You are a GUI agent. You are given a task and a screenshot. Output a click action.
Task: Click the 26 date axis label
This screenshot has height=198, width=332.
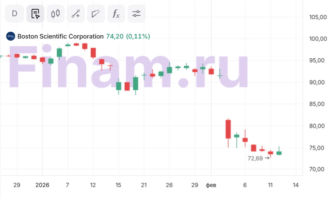click(x=169, y=185)
